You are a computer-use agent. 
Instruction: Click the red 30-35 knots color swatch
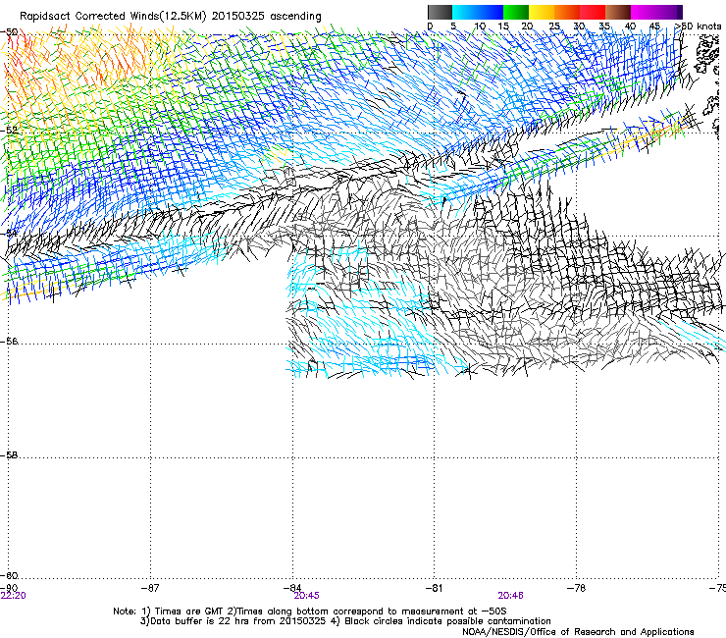(x=593, y=12)
